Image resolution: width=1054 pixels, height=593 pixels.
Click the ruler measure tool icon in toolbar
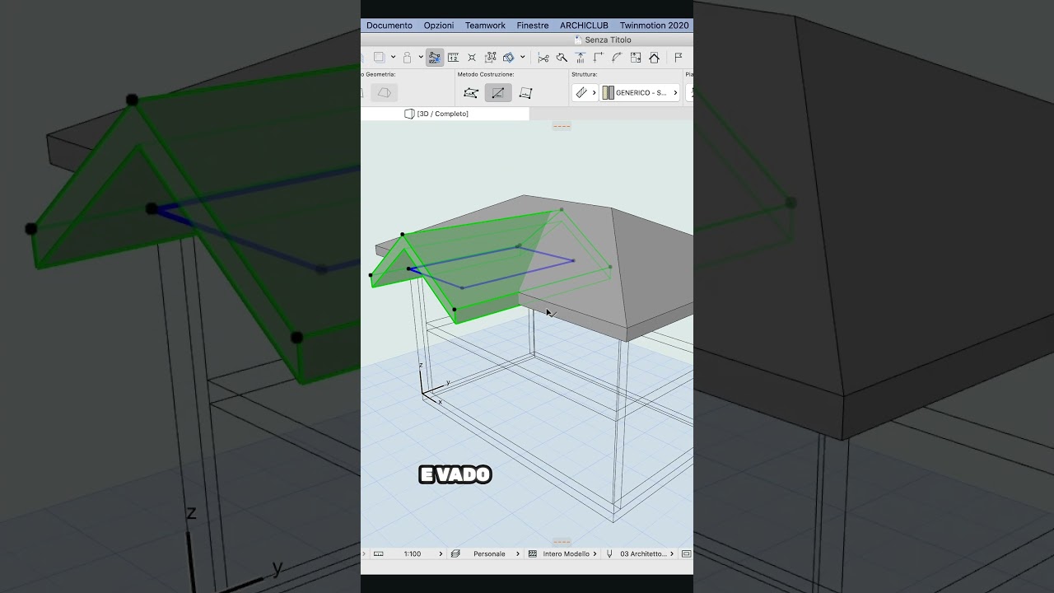tap(453, 58)
